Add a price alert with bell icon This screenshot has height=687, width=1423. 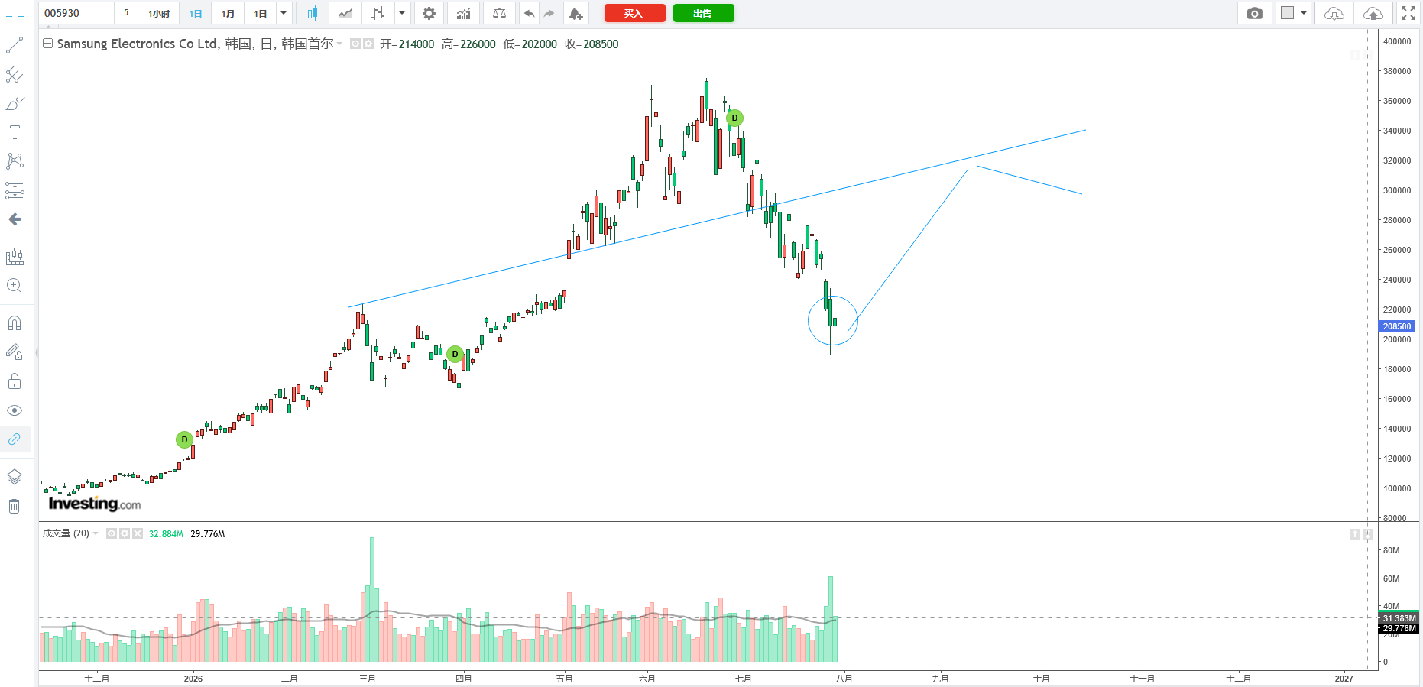pos(575,13)
